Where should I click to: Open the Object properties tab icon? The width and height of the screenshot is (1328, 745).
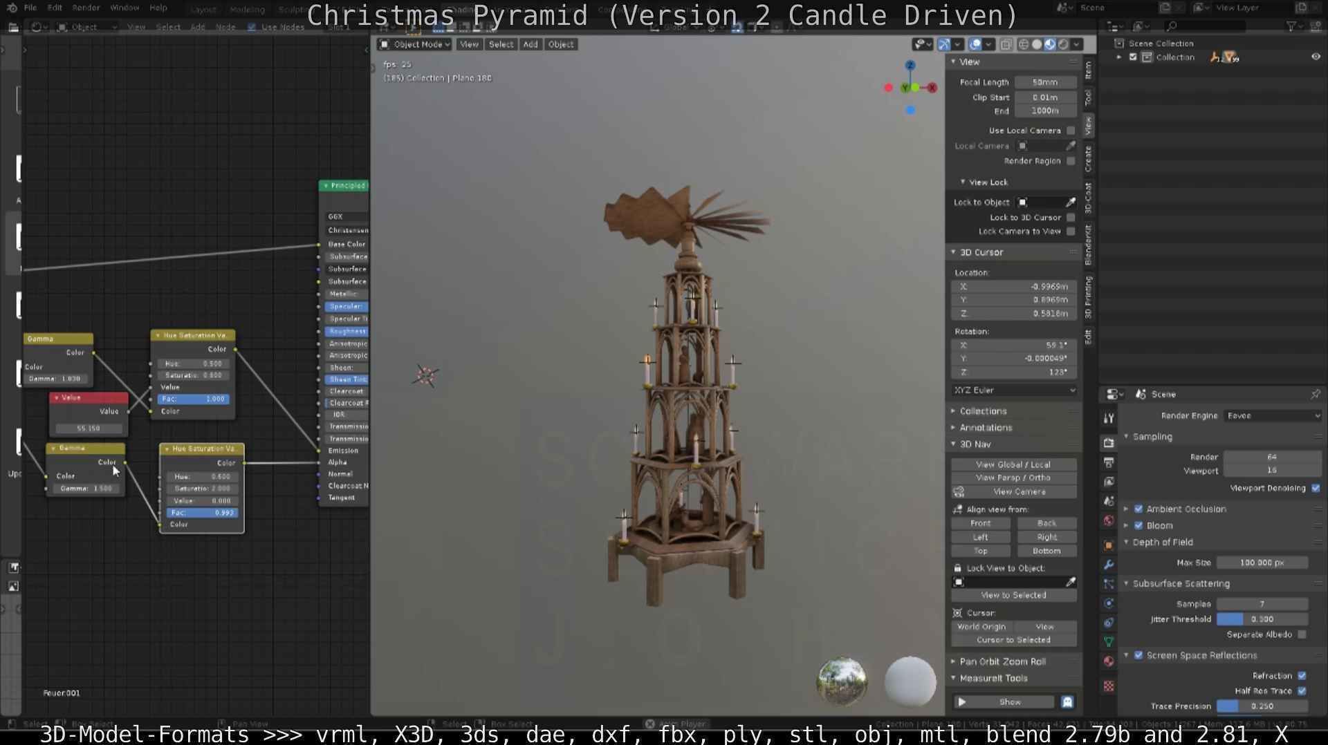(x=1109, y=545)
